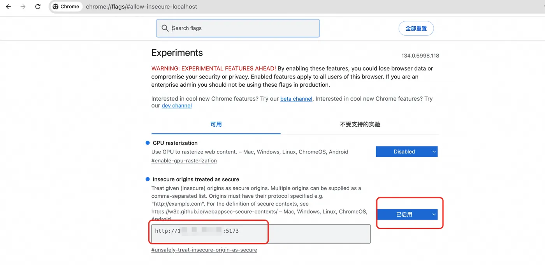Open the GPU rasterization Disabled dropdown
Viewport: 545px width, 265px height.
click(x=406, y=152)
